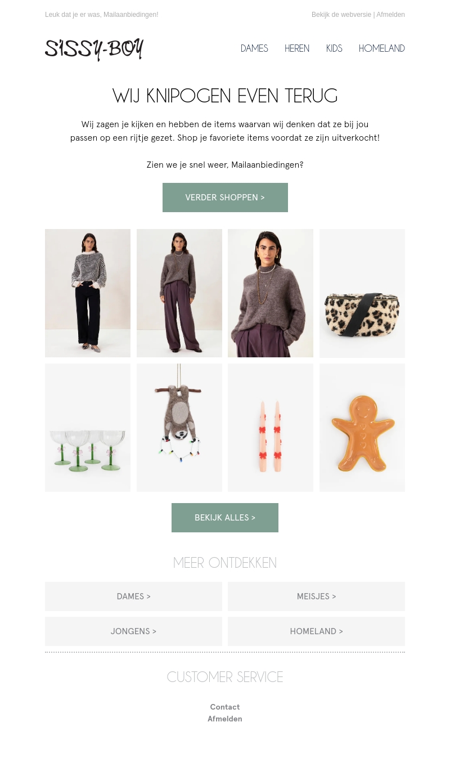Viewport: 450px width, 758px height.
Task: Open the gingerbread man plate product
Action: point(362,428)
